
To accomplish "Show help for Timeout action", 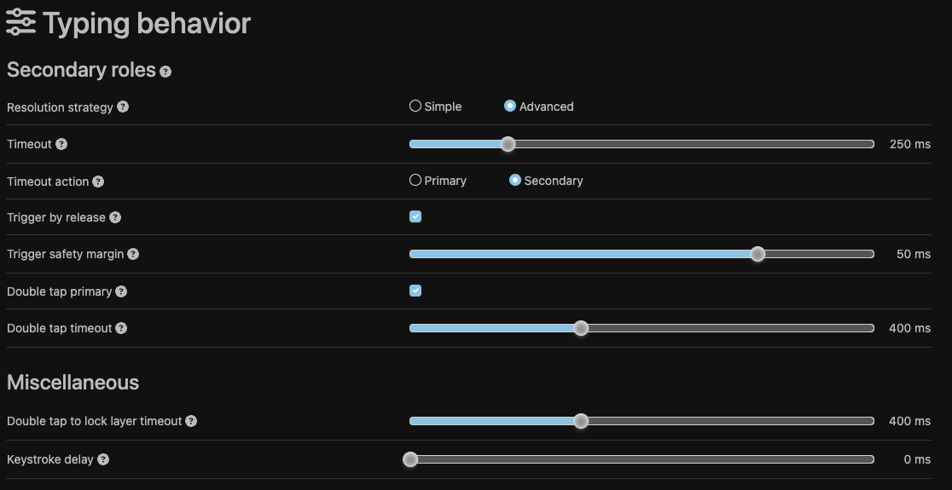I will point(98,182).
